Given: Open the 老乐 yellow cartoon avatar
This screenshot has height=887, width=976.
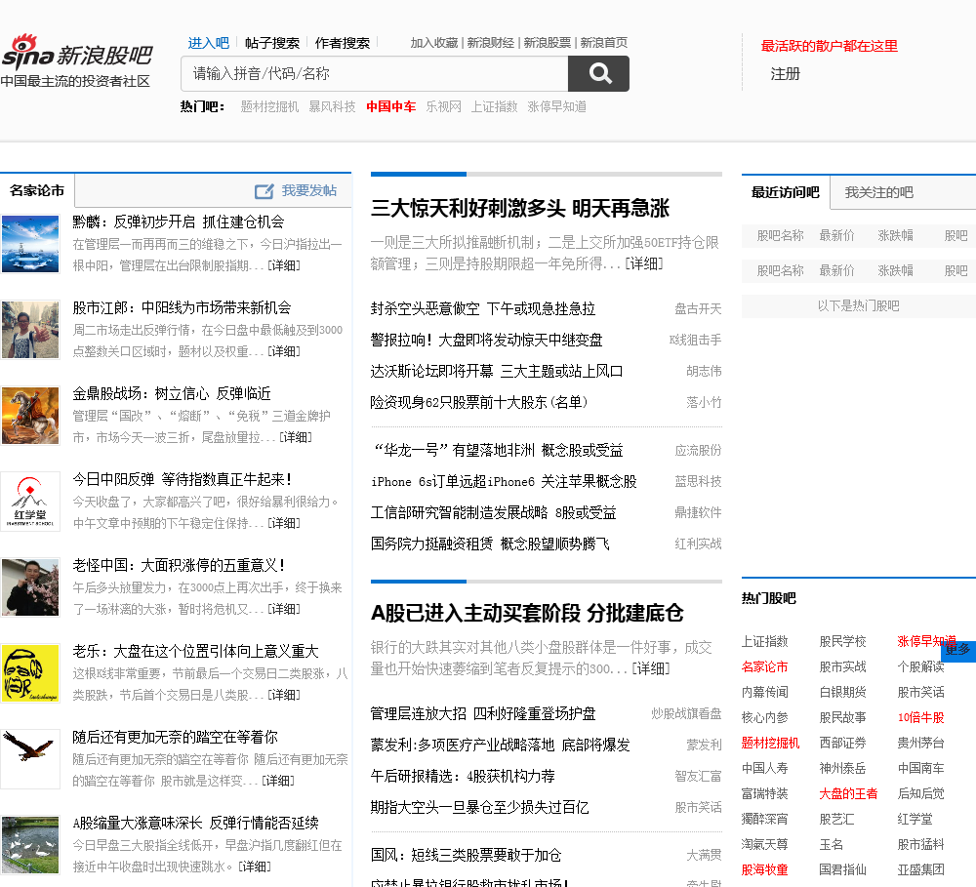Looking at the screenshot, I should click(30, 673).
